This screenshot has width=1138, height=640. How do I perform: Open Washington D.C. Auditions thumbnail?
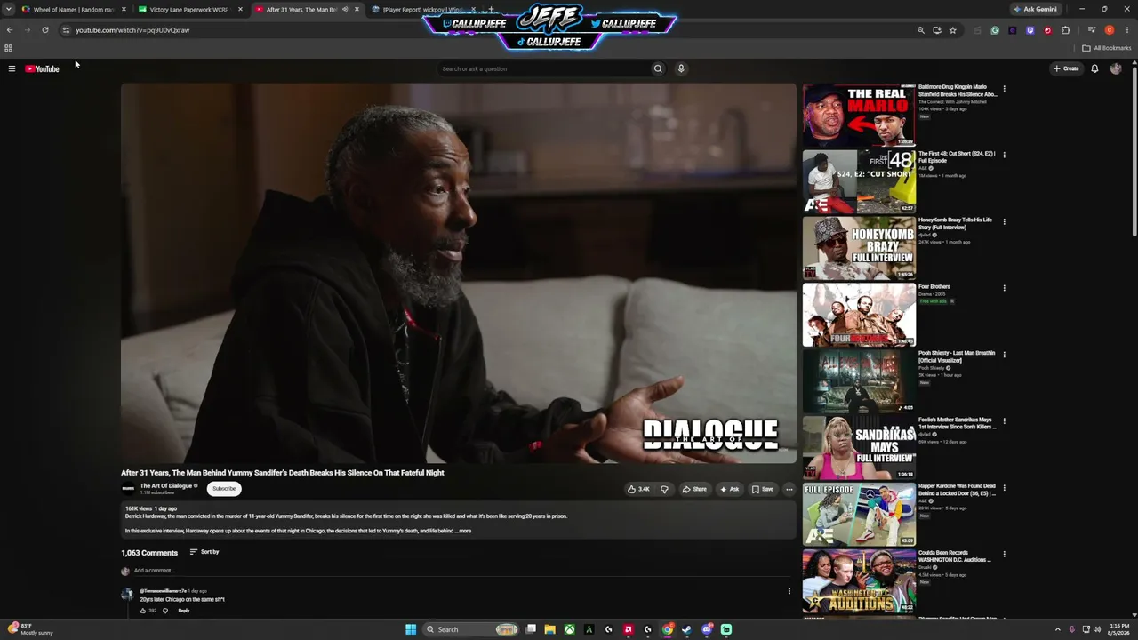pos(859,581)
